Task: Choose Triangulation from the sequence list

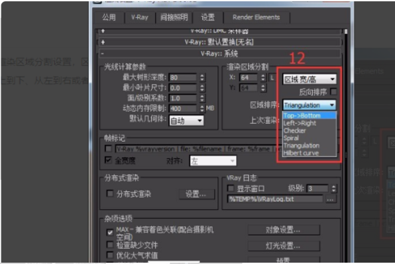Action: 310,146
